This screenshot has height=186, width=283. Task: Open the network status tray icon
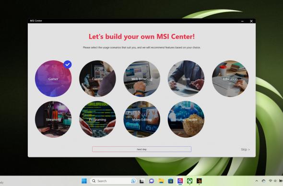pos(271,181)
